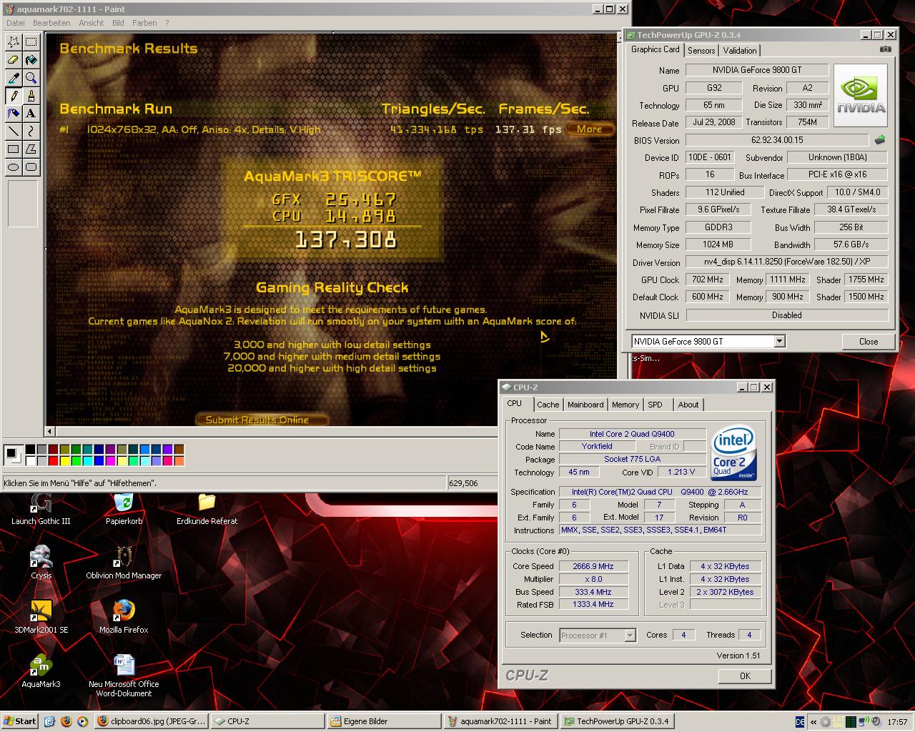Select the Pencil tool in Paint

click(13, 96)
